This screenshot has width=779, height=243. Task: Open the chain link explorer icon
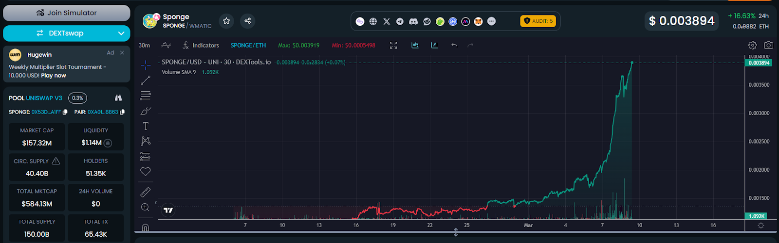point(360,21)
